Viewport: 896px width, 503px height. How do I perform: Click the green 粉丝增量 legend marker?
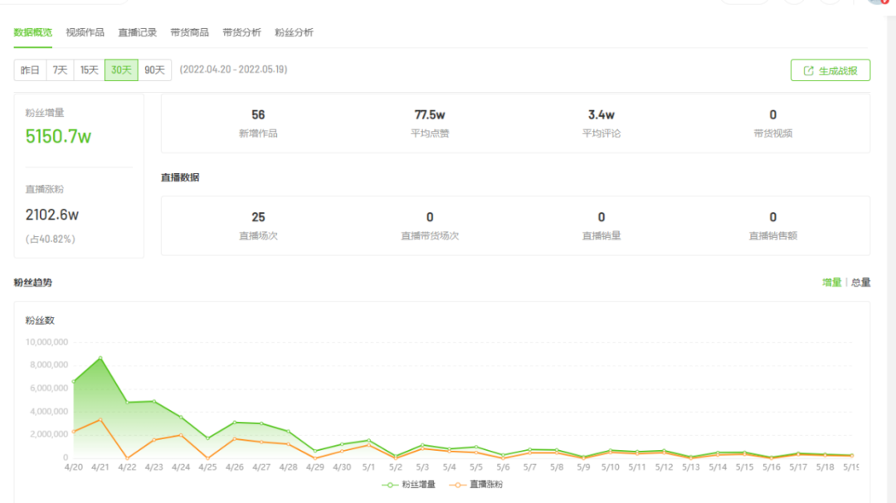(391, 484)
